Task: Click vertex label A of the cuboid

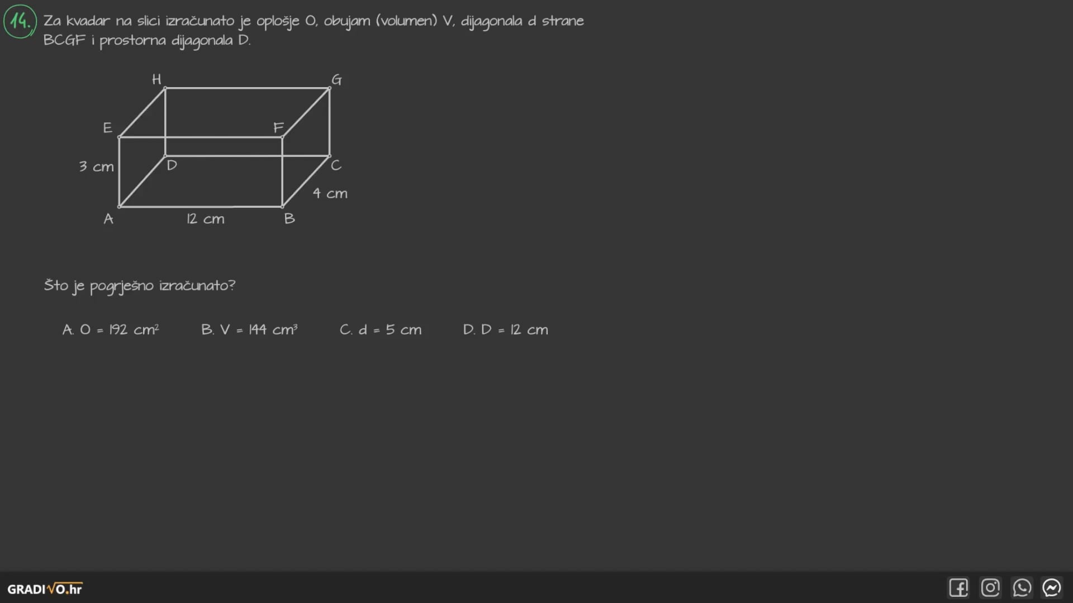Action: point(108,219)
